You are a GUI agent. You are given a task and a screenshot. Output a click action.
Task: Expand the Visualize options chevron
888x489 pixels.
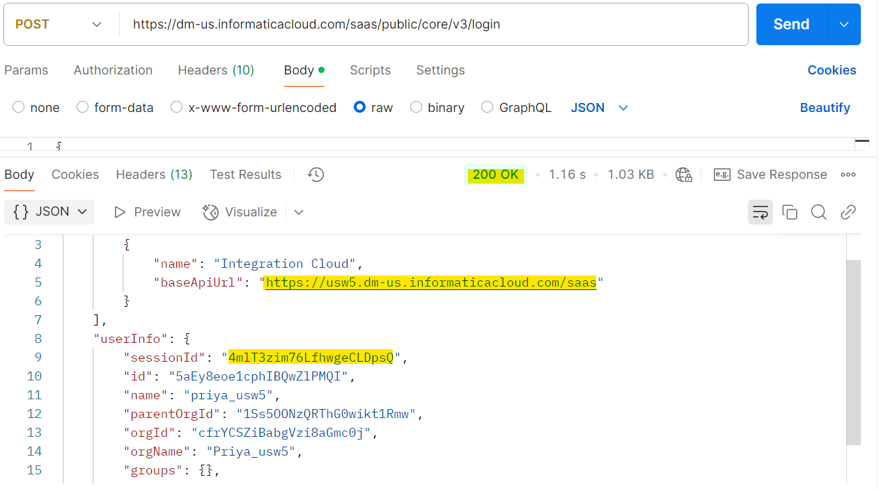click(x=299, y=212)
